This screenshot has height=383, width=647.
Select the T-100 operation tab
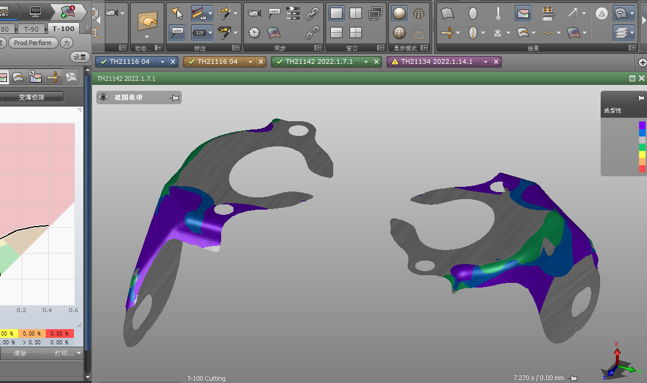point(63,29)
